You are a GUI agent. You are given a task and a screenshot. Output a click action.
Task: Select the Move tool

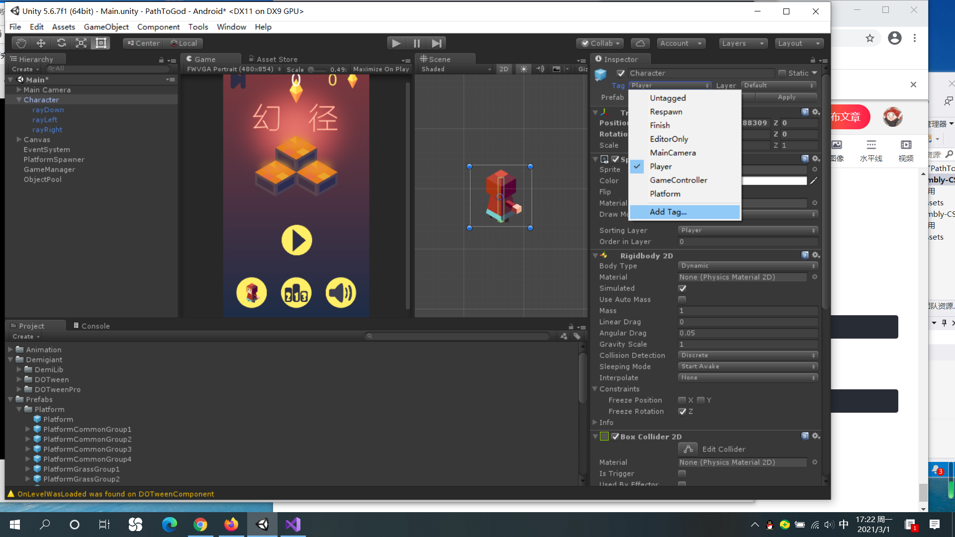(x=41, y=43)
